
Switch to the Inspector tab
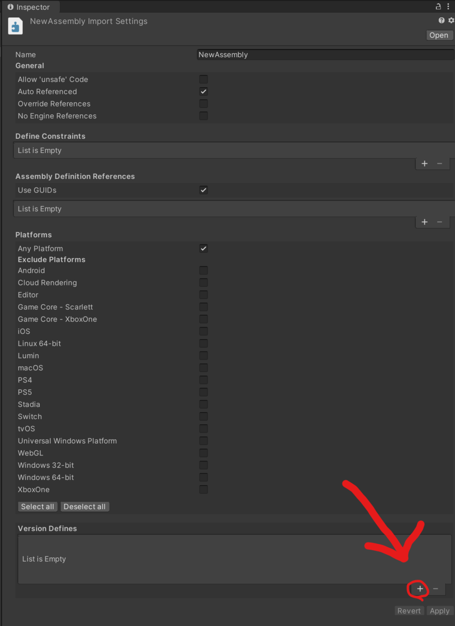tap(30, 7)
